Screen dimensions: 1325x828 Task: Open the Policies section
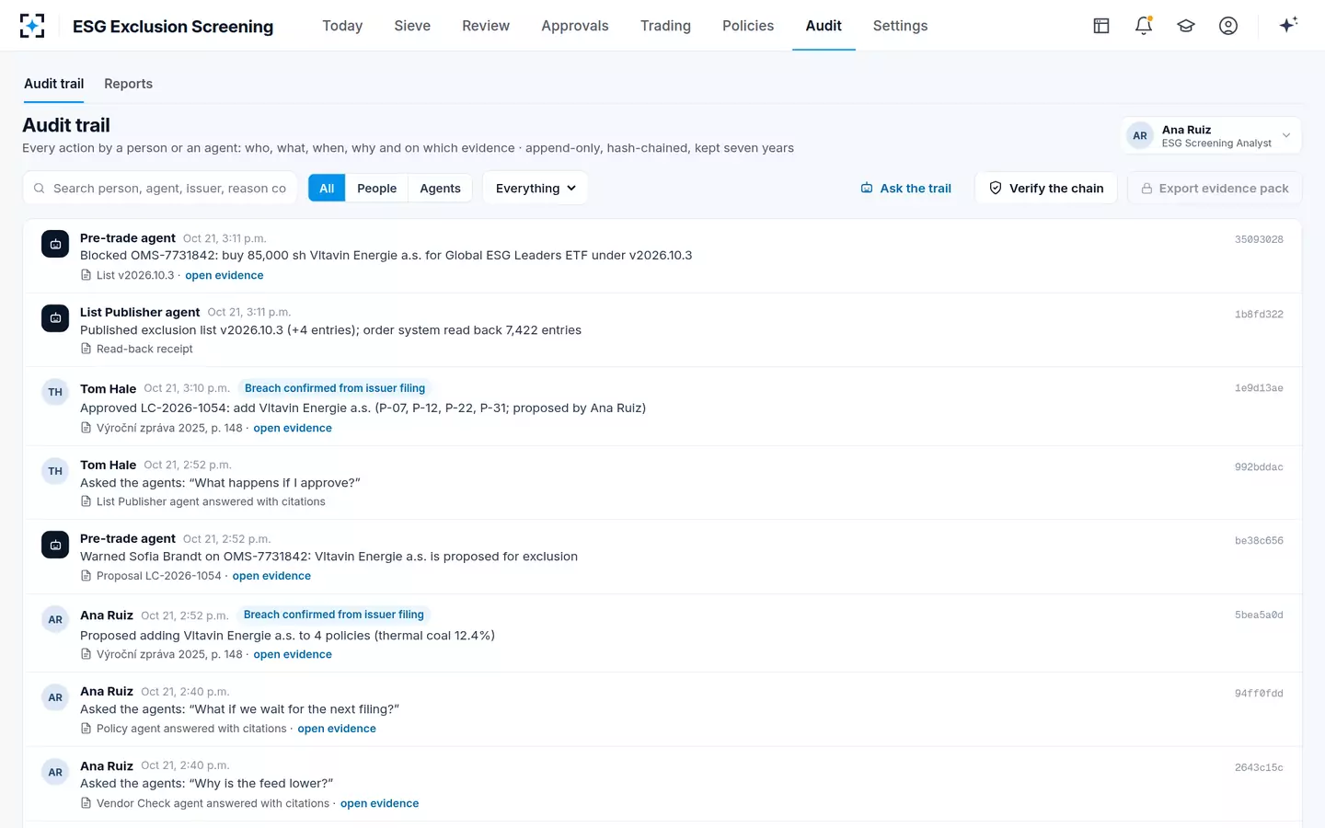pyautogui.click(x=748, y=26)
